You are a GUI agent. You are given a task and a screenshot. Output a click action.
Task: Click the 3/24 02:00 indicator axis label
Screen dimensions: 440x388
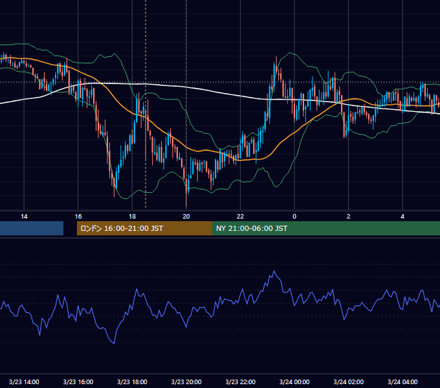[349, 382]
